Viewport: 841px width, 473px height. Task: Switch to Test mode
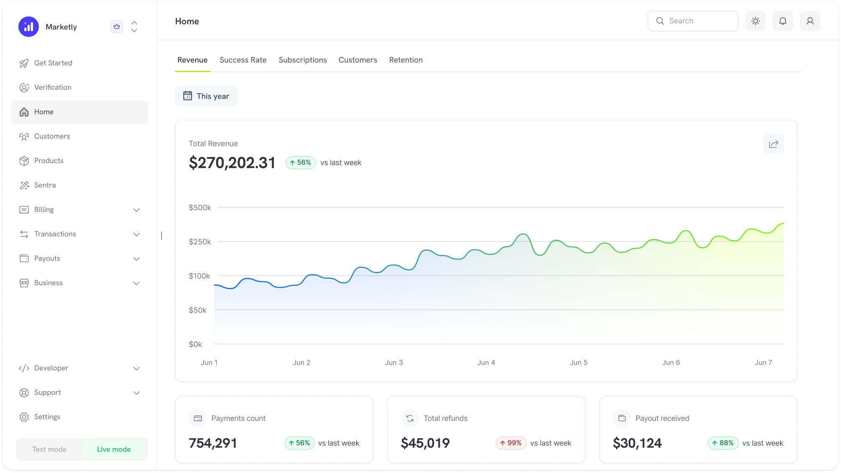coord(49,449)
